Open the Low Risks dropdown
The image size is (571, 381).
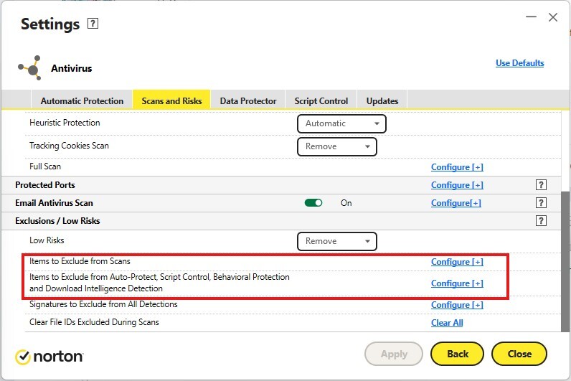(x=337, y=241)
